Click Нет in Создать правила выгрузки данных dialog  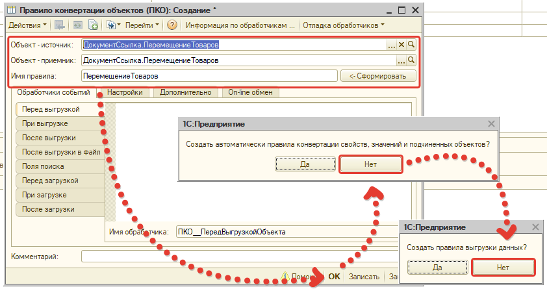click(x=503, y=268)
